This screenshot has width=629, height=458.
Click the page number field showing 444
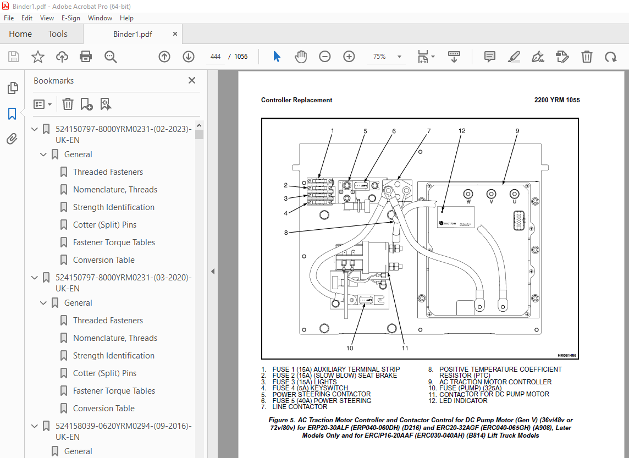216,57
